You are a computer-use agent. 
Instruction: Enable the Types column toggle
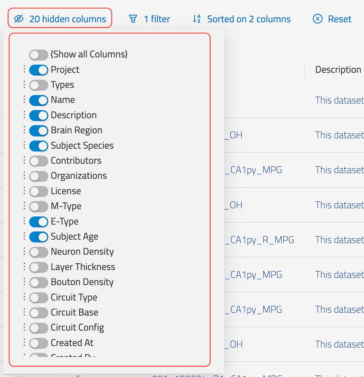point(39,85)
